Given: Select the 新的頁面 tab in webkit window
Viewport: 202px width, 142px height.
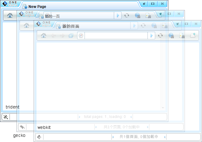Looking at the screenshot, I should point(71,27).
